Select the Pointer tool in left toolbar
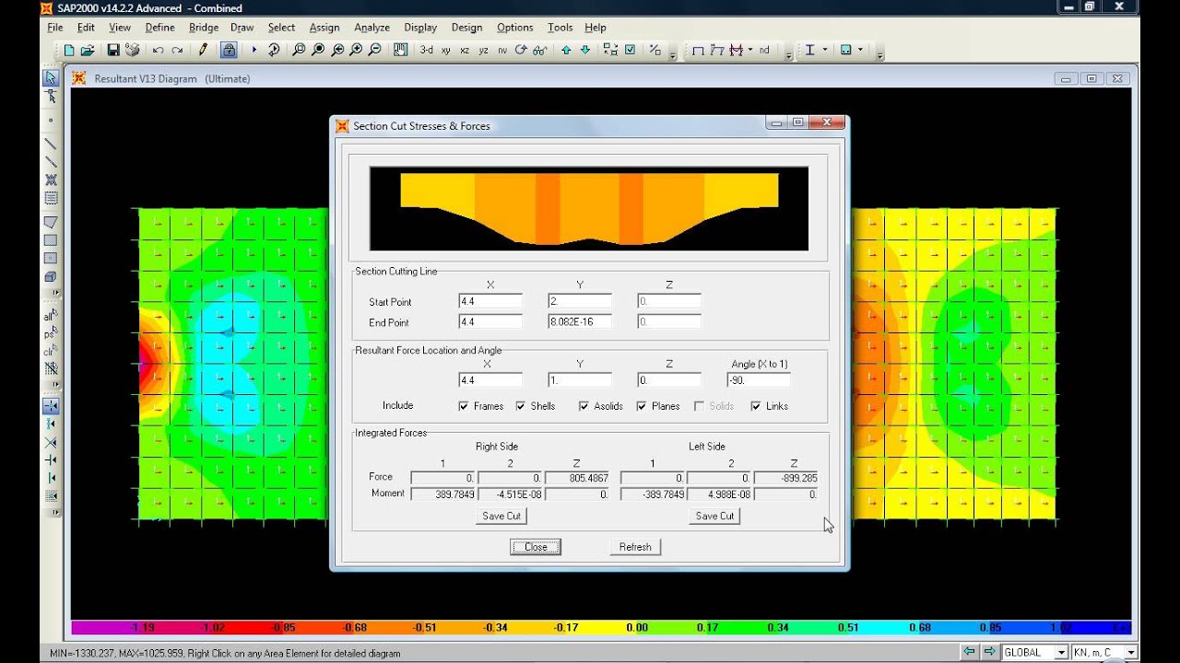1180x663 pixels. click(51, 78)
